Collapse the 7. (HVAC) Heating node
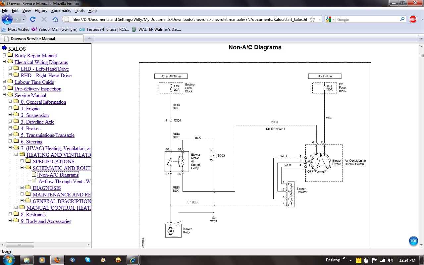Screen dimensions: 424x265 (x=10, y=148)
